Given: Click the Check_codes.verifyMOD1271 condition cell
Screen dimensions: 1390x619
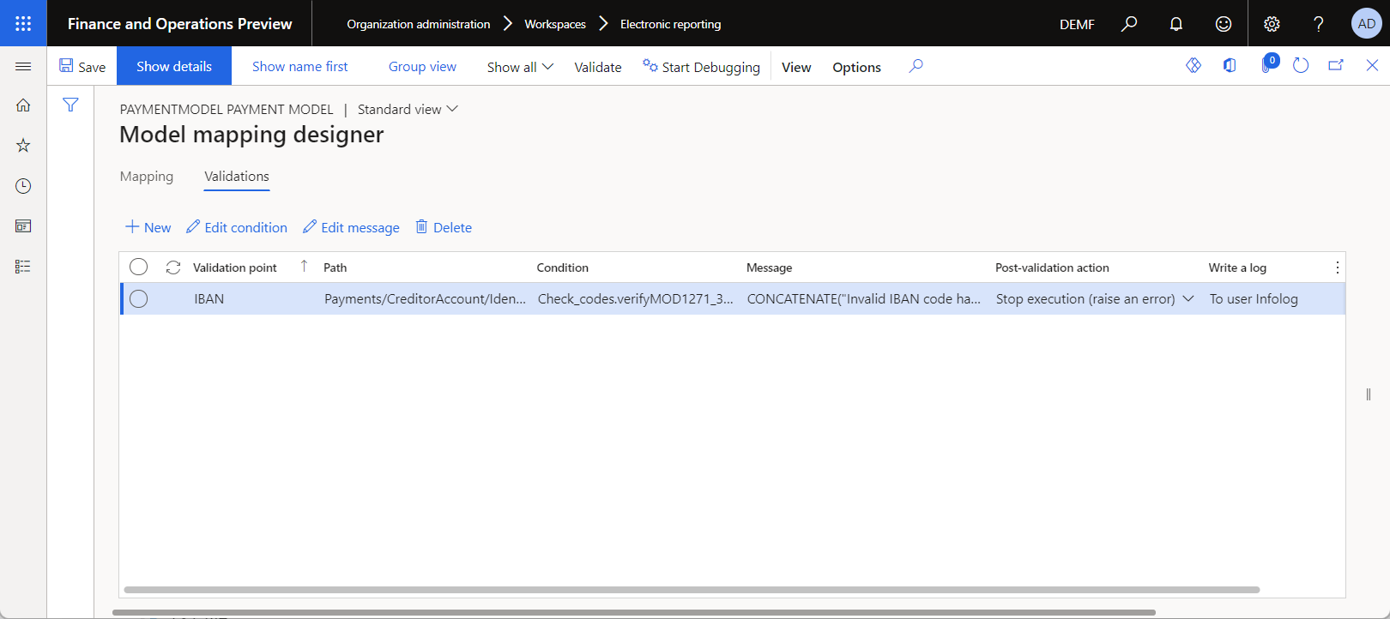Looking at the screenshot, I should (x=635, y=298).
